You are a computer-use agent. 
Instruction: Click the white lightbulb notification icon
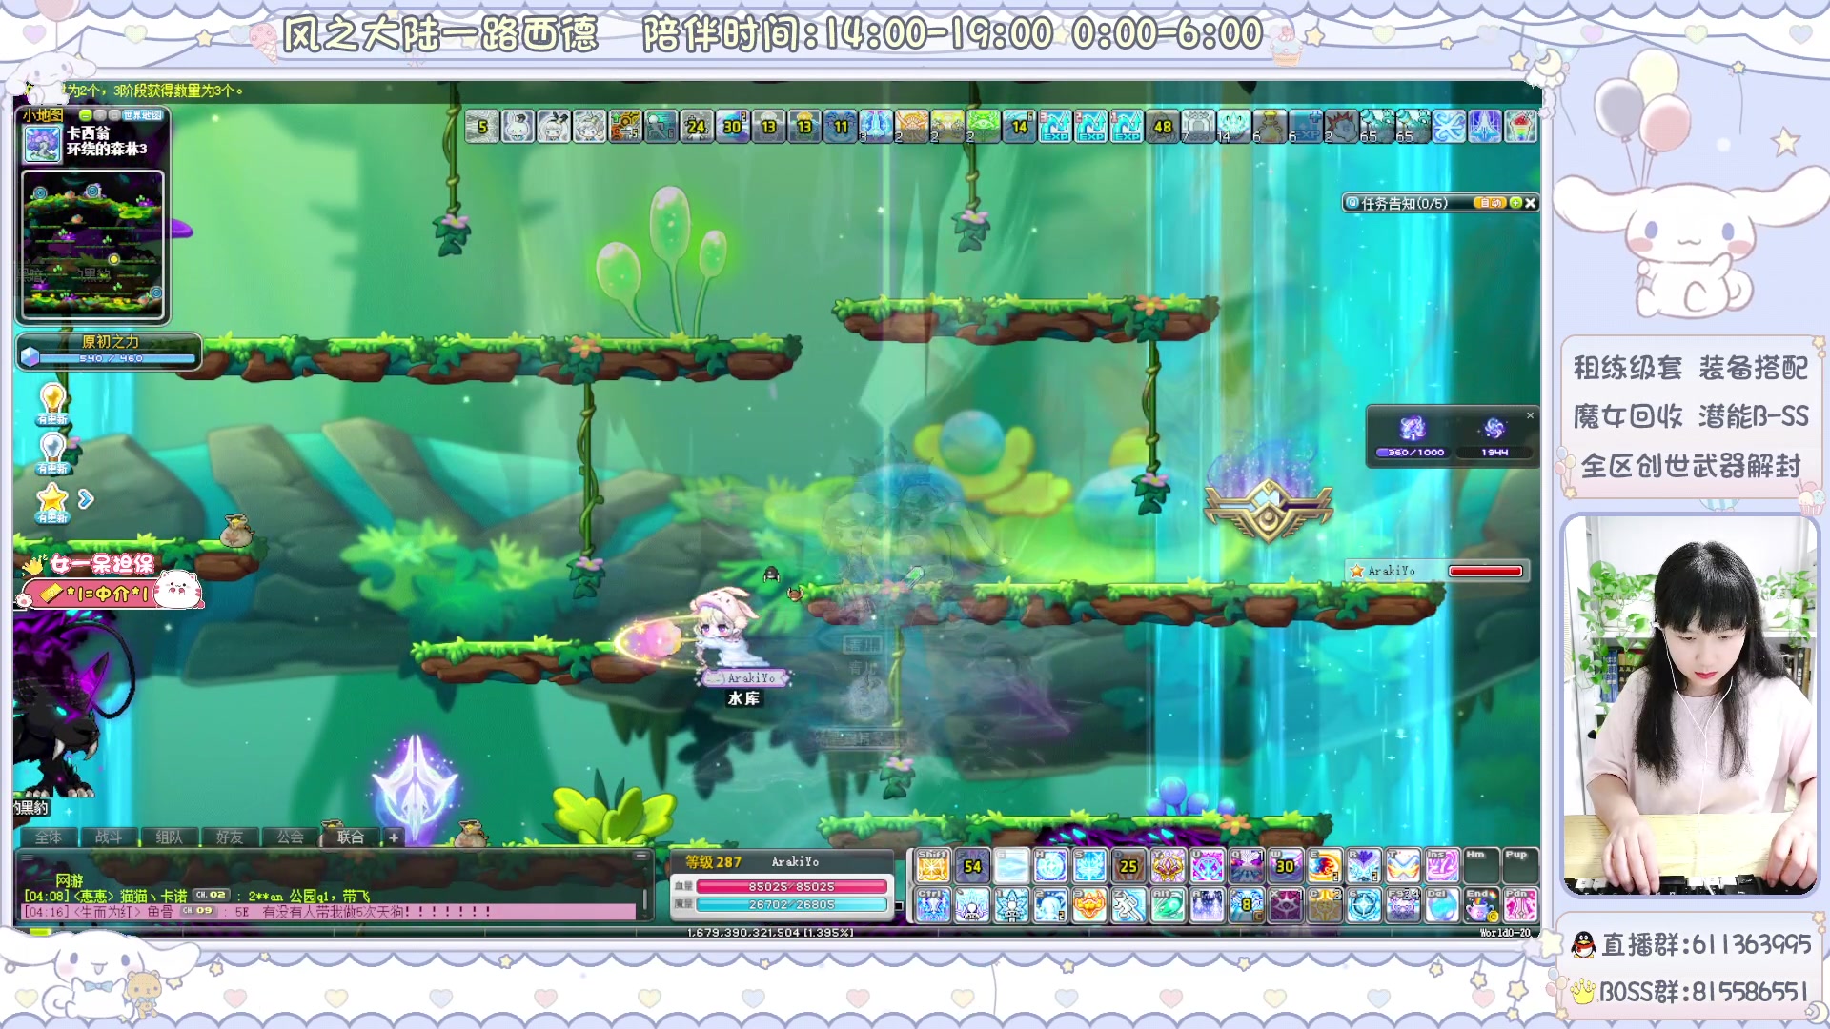pyautogui.click(x=52, y=453)
